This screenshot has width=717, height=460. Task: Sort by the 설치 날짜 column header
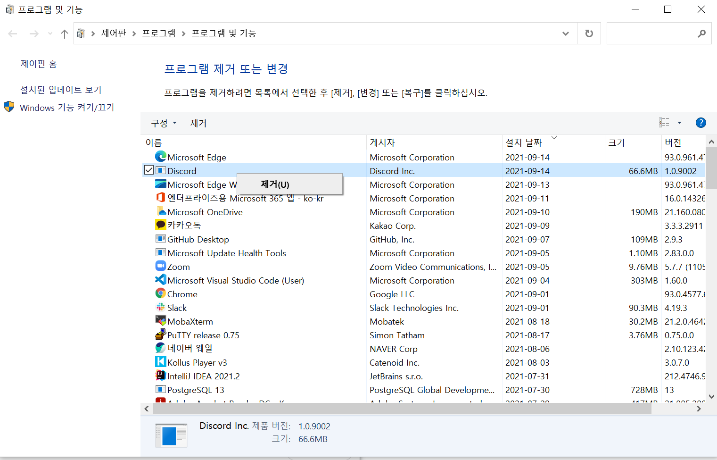click(553, 142)
